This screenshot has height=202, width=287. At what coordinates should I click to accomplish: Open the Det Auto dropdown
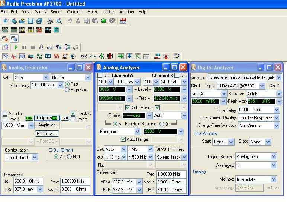[124, 149]
